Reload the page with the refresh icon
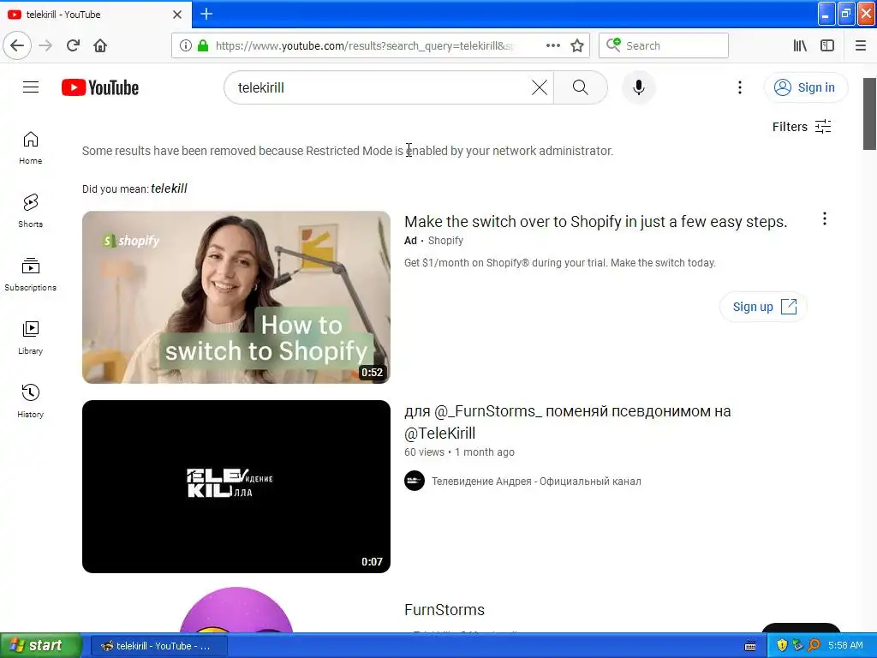877x658 pixels. coord(73,45)
